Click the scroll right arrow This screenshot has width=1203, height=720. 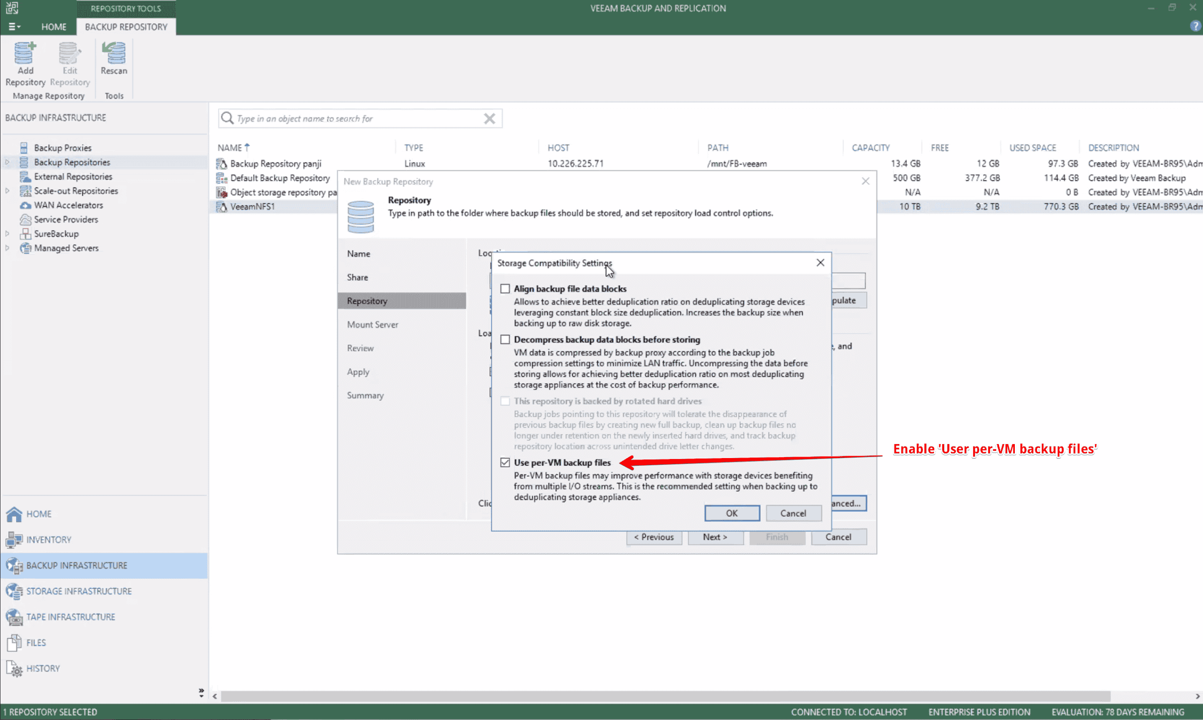pyautogui.click(x=1197, y=696)
